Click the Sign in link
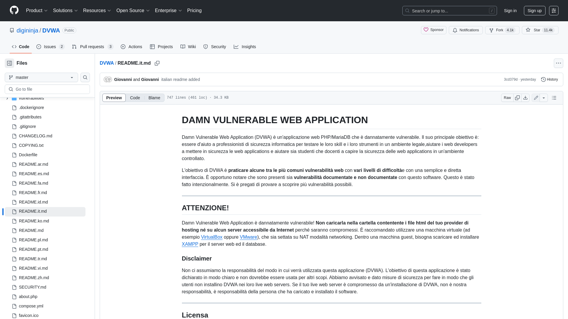 click(x=510, y=11)
